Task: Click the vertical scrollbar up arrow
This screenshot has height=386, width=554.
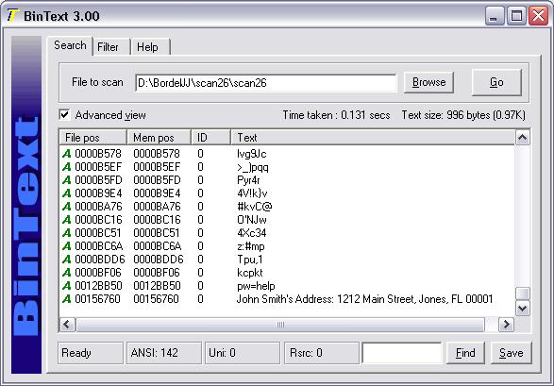Action: click(523, 138)
